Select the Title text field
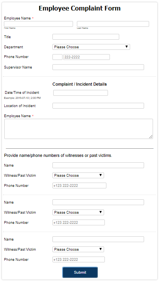This screenshot has width=160, height=283. pos(86,37)
